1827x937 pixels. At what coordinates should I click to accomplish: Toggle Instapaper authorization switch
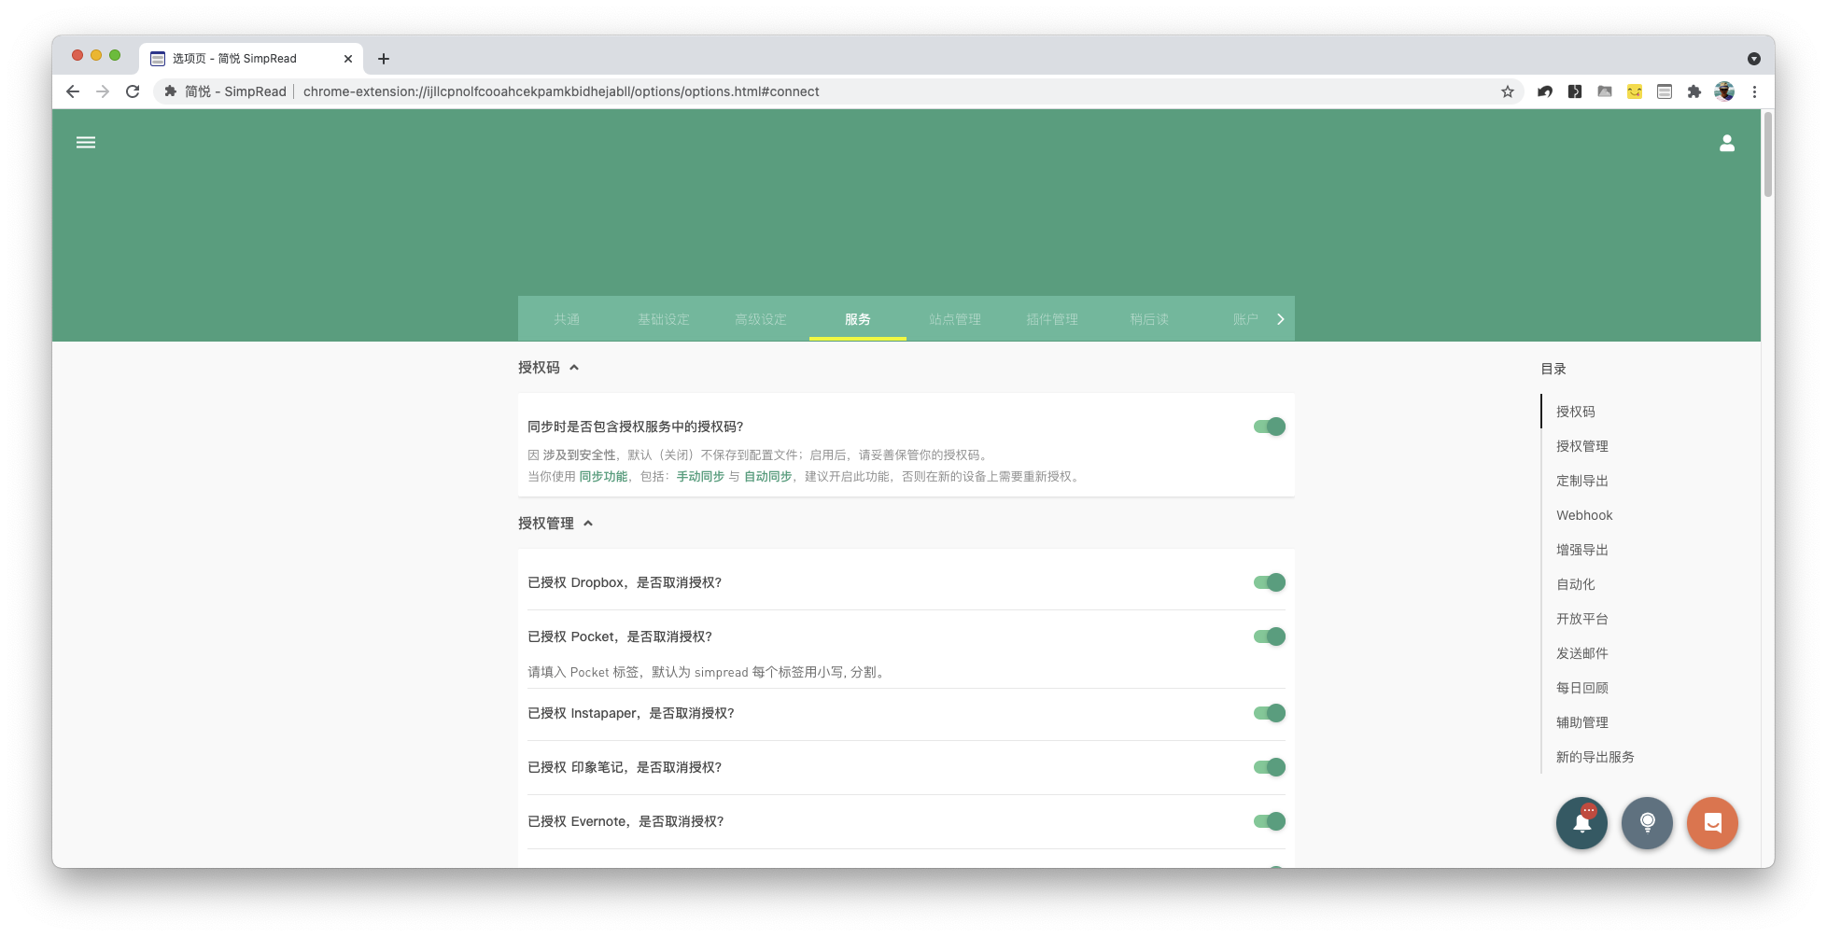coord(1270,713)
